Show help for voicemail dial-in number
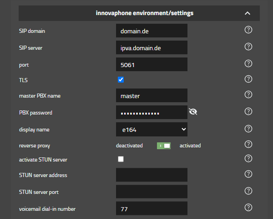Screen dimensions: 273x219 click(248, 208)
